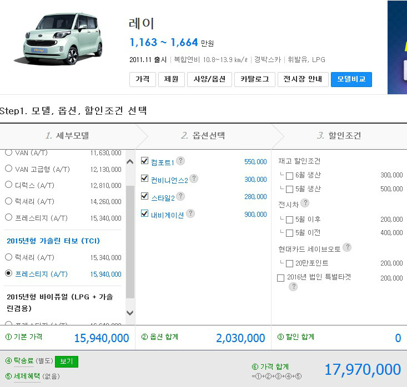Click the 세제혜택 link
Image resolution: width=407 pixels, height=387 pixels.
tap(27, 376)
